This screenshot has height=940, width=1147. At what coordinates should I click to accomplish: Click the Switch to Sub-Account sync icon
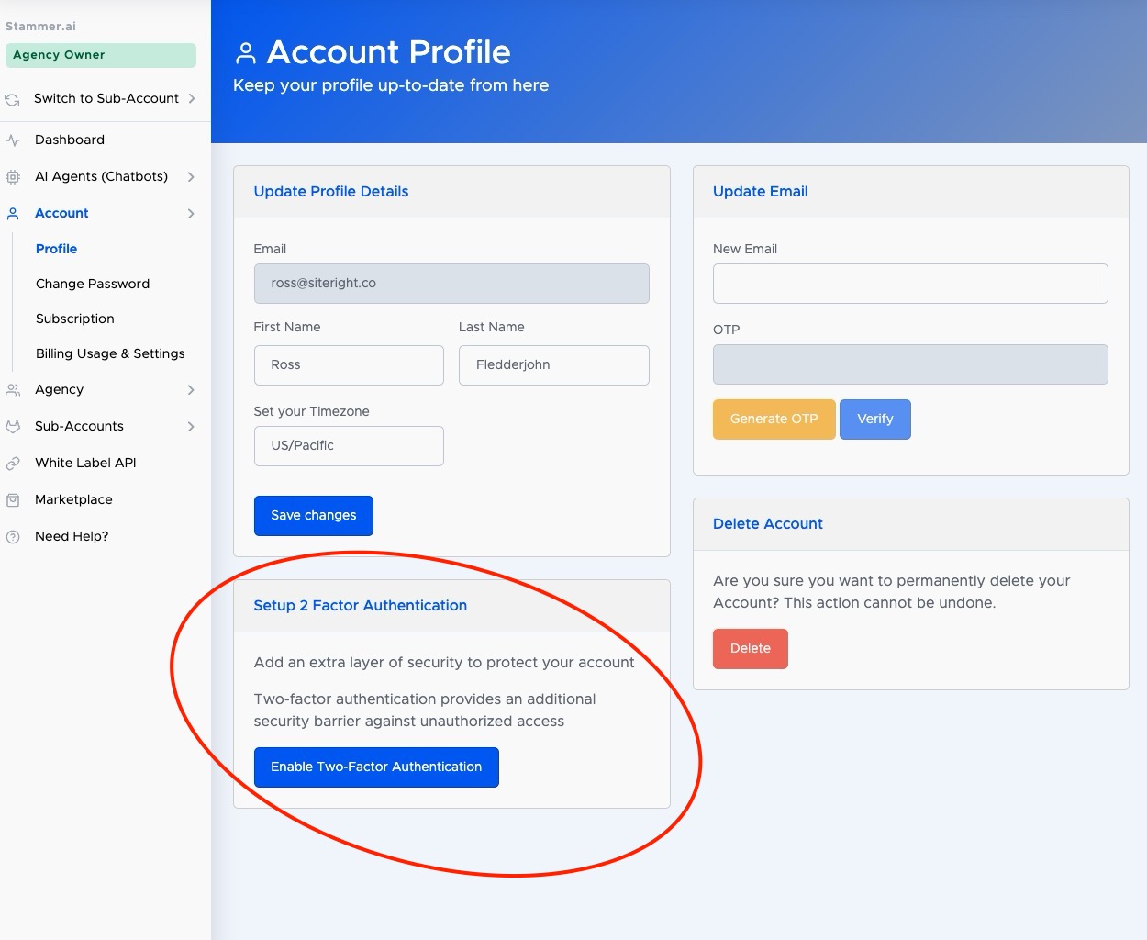click(13, 99)
